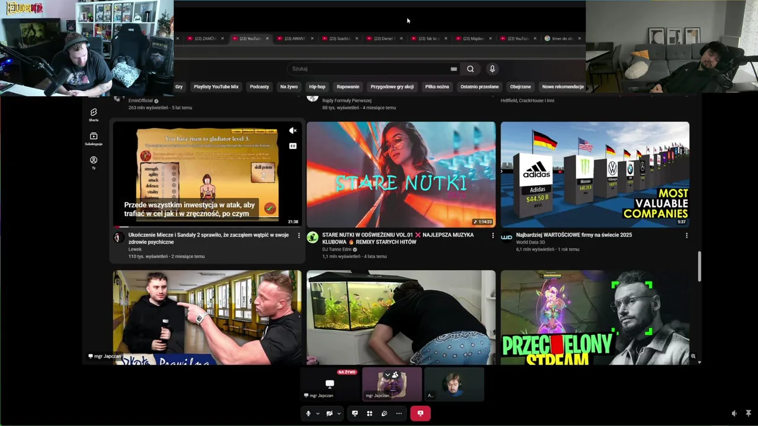The height and width of the screenshot is (426, 758).
Task: Open the PRZECELONY STREAM thumbnail
Action: tap(595, 318)
